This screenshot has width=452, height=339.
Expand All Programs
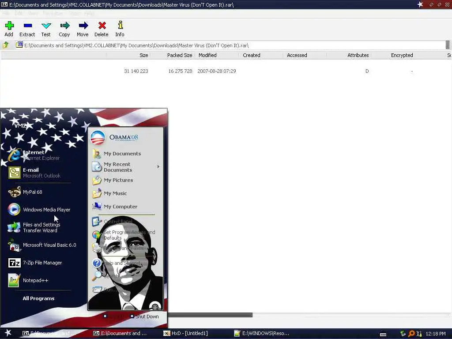(39, 298)
